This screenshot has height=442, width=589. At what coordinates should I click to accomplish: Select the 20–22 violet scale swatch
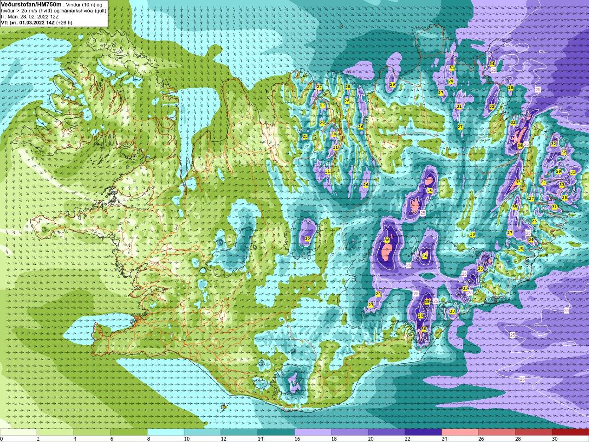tap(387, 432)
